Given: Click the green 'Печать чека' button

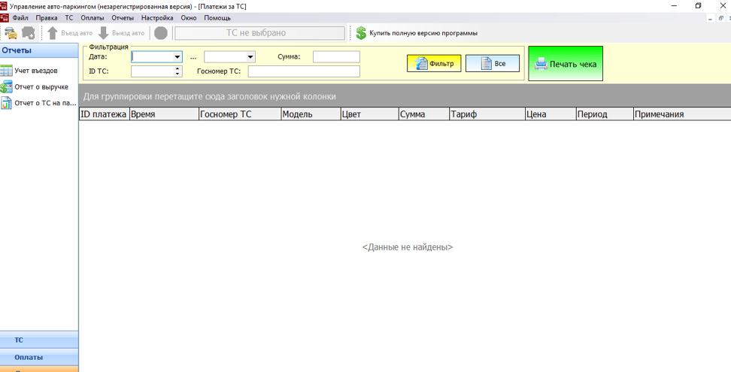Looking at the screenshot, I should pyautogui.click(x=566, y=64).
